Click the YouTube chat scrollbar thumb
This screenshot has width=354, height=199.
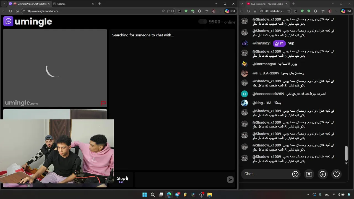point(346,153)
